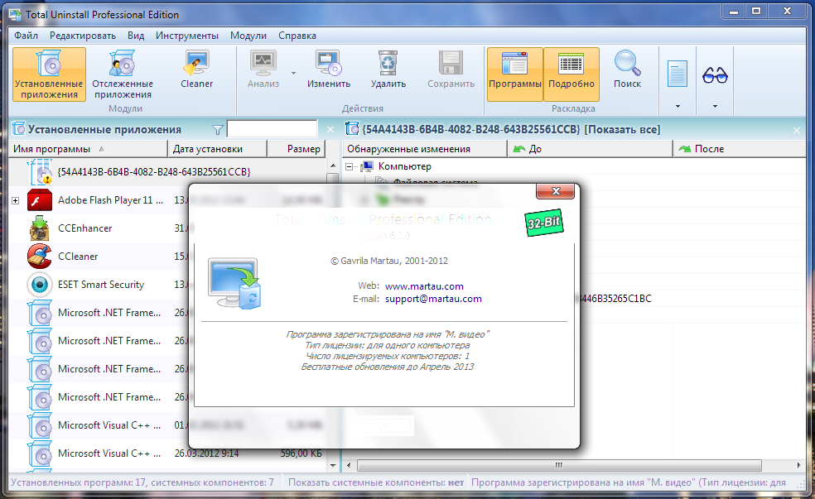Close the changes panel with its X
Screen dimensions: 815x499
[x=797, y=130]
